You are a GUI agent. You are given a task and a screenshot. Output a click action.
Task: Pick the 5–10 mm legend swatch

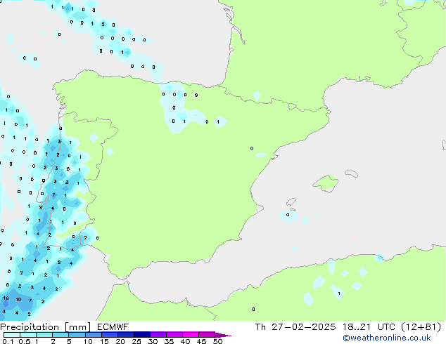77,335
